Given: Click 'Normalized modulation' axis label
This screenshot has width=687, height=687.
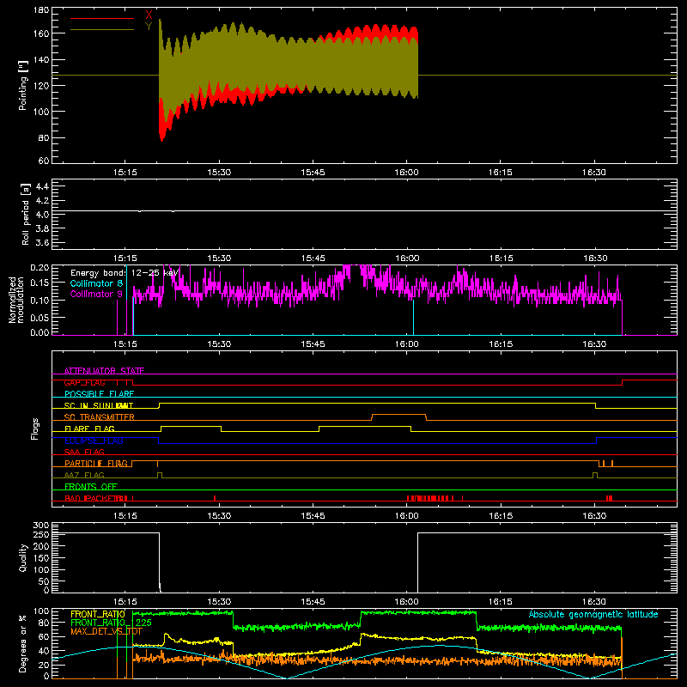Looking at the screenshot, I should point(16,300).
